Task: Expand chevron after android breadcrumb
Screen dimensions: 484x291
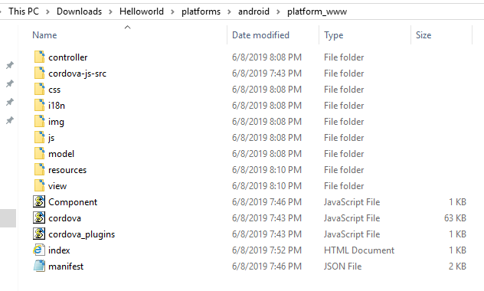Action: pos(278,12)
